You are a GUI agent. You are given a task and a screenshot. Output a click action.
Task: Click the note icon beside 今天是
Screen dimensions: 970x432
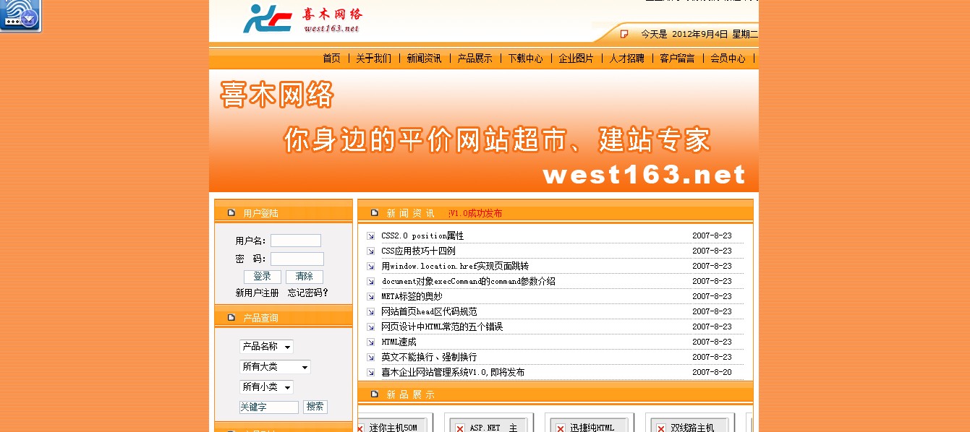tap(624, 34)
